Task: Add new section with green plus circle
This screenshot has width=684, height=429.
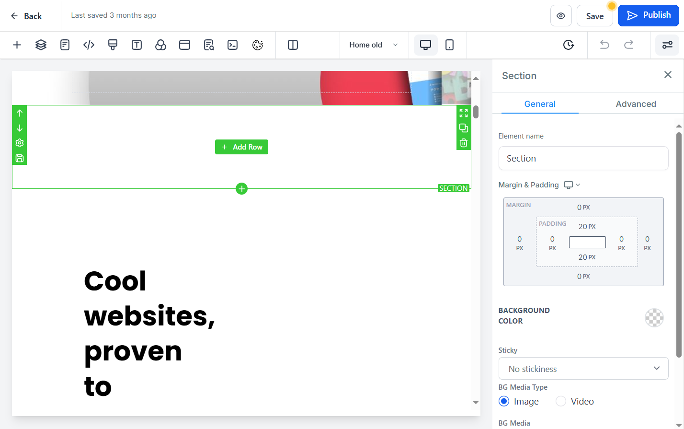Action: coord(241,189)
